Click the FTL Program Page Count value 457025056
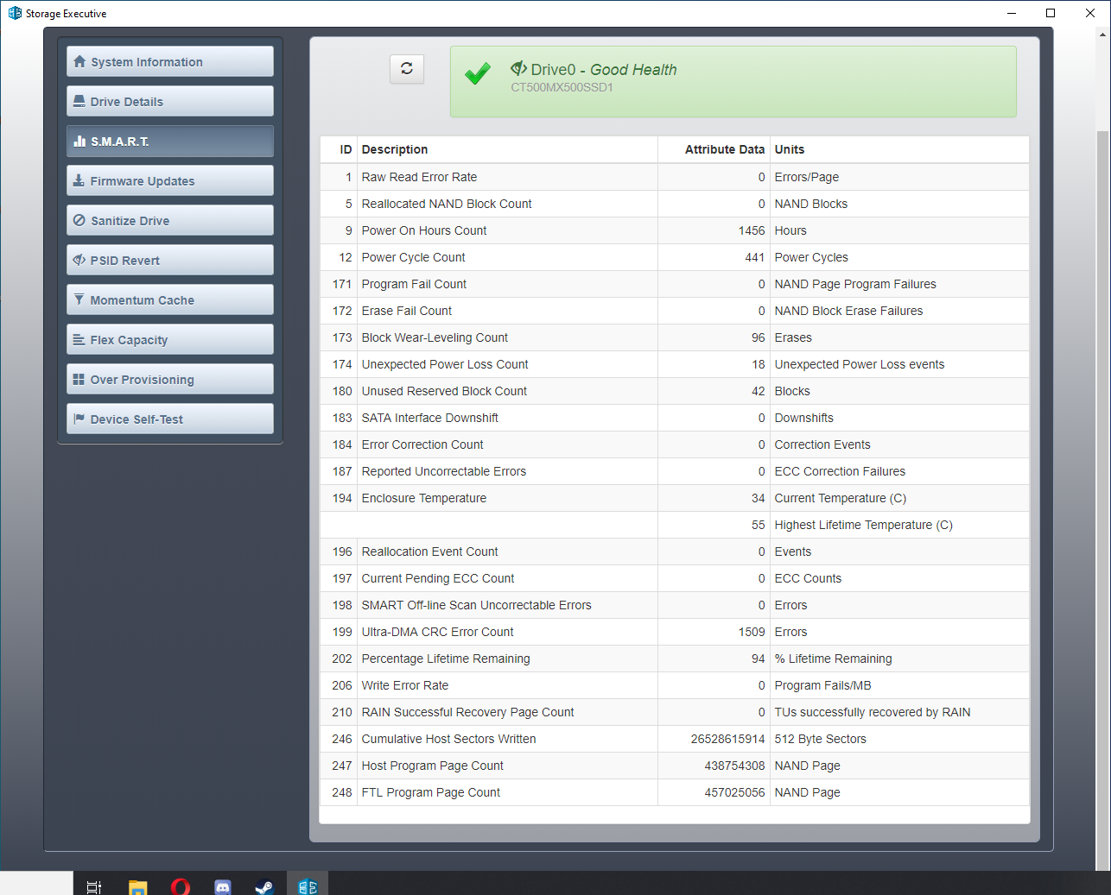This screenshot has width=1111, height=895. (x=735, y=792)
